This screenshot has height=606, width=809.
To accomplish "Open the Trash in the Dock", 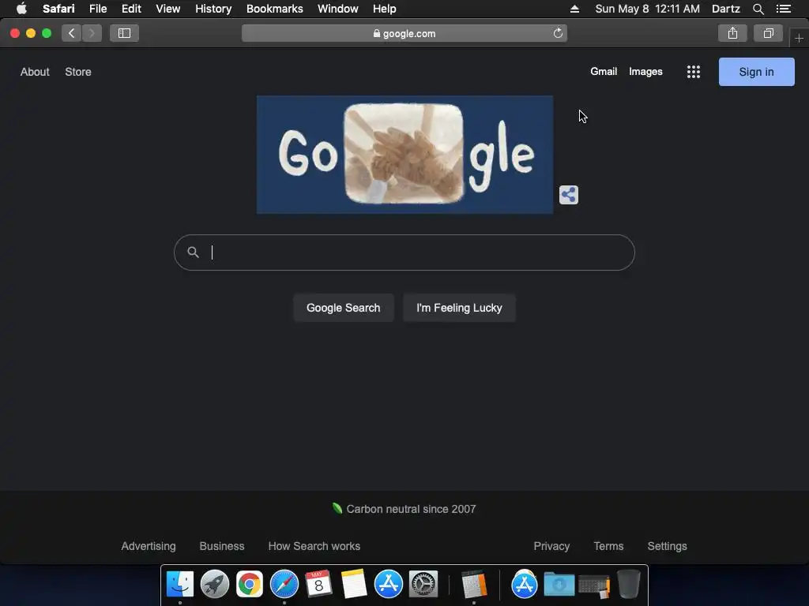I will 628,584.
